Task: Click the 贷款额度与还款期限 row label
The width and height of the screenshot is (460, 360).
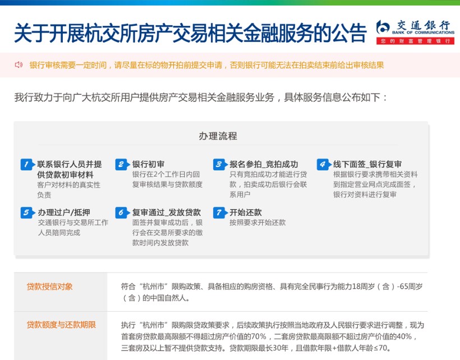Action: coord(61,325)
